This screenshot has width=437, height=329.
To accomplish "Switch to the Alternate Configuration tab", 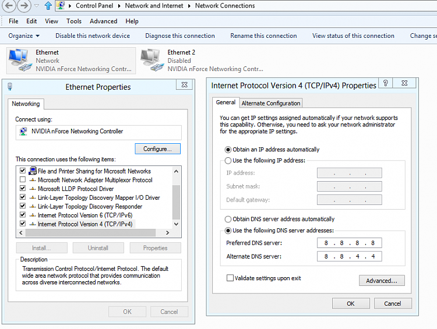I will coord(271,103).
